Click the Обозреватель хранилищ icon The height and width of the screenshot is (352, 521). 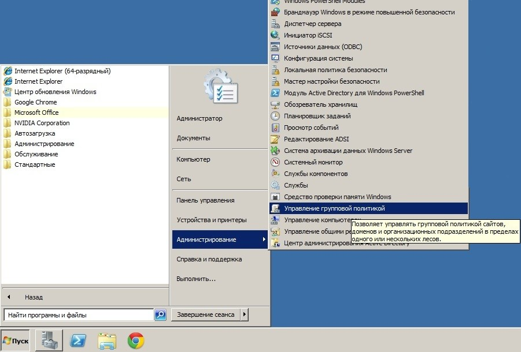coord(275,104)
